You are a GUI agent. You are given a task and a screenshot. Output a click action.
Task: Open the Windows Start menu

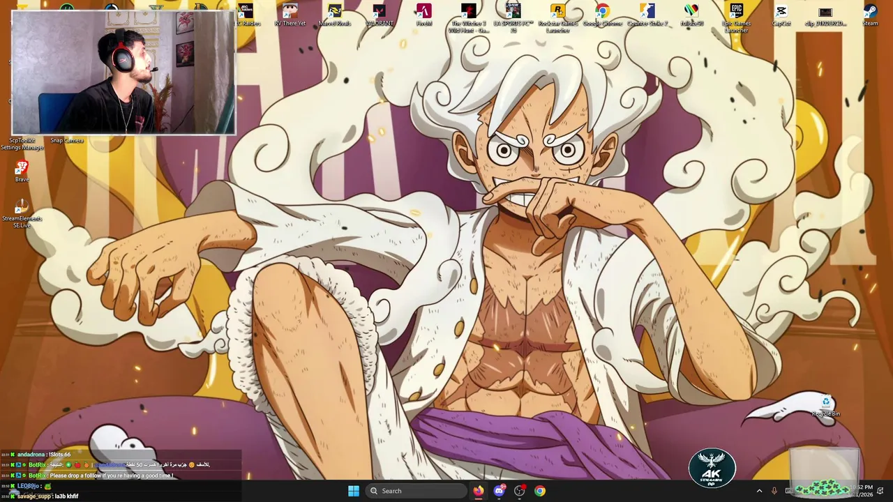tap(354, 491)
